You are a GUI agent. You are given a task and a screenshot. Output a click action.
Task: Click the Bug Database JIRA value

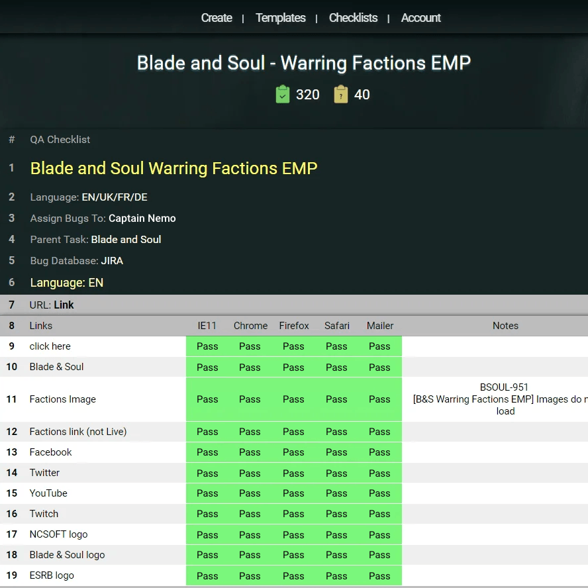(112, 261)
